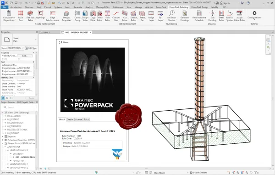
Task: Click the Print icon in quick access toolbar
Action: tap(38, 3)
